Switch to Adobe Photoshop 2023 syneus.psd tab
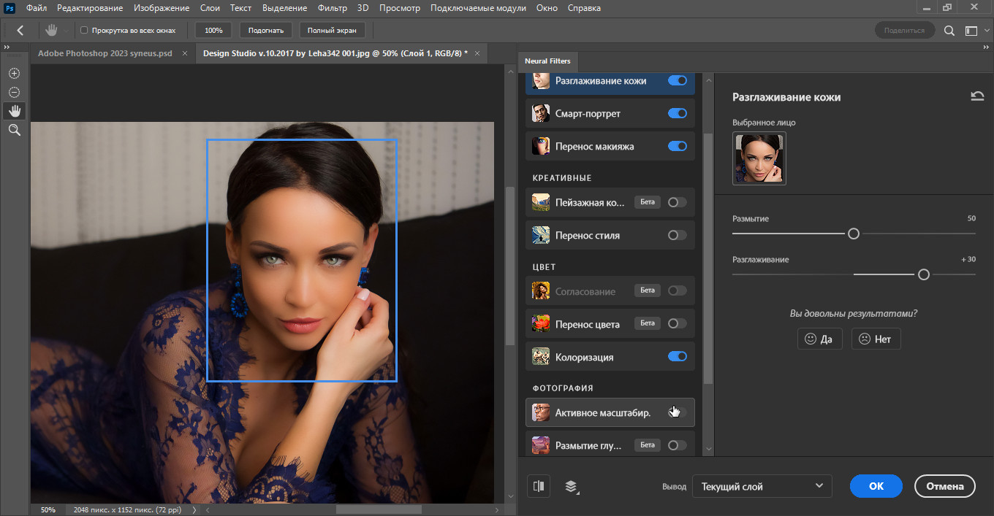This screenshot has height=516, width=994. pos(105,53)
